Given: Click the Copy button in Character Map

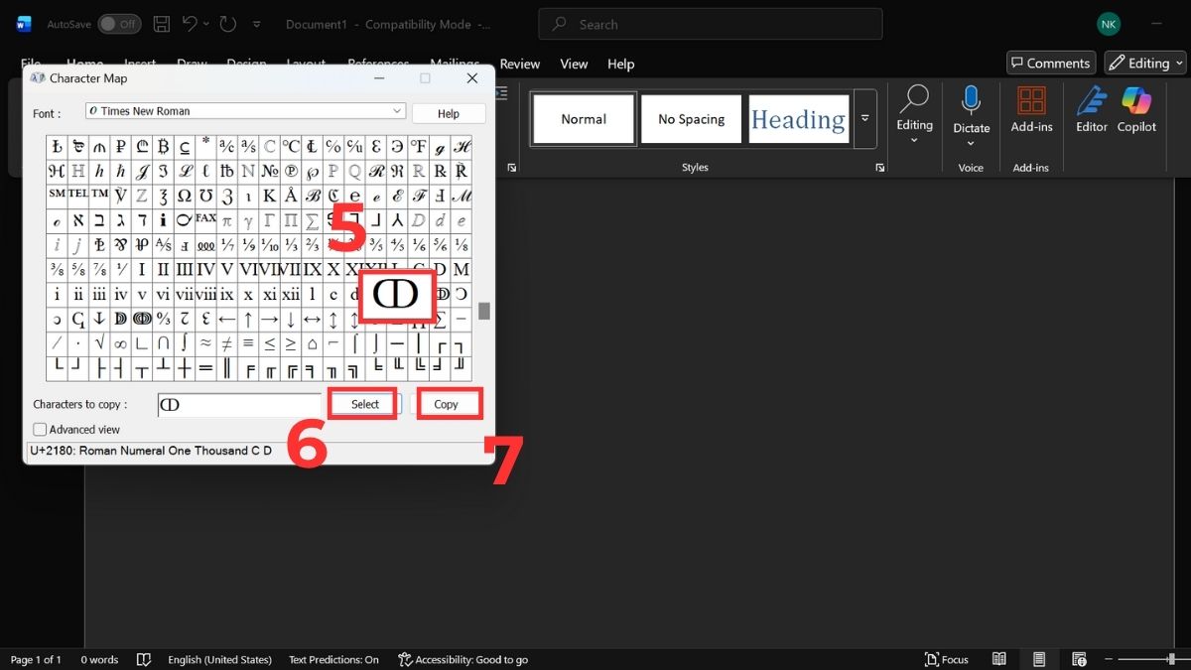Looking at the screenshot, I should tap(449, 403).
